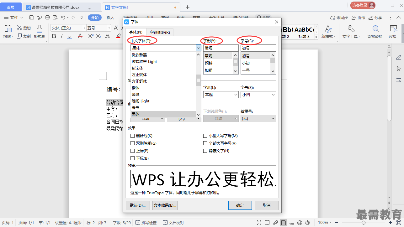The image size is (404, 227).
Task: Check the All Caps (全部大写字母) checkbox
Action: click(205, 143)
